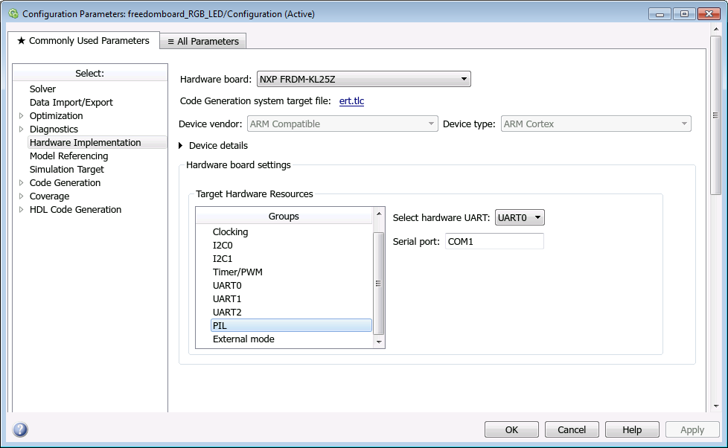Expand the Optimization category
The image size is (728, 448).
click(x=21, y=115)
